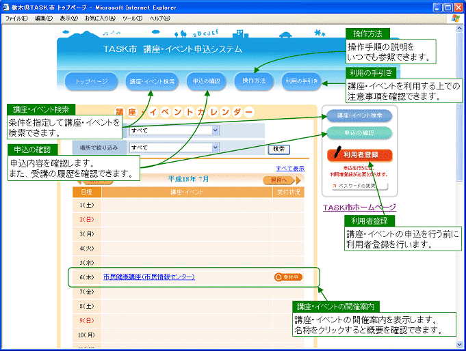Click the 平成18年 7月 month heading

tap(188, 179)
